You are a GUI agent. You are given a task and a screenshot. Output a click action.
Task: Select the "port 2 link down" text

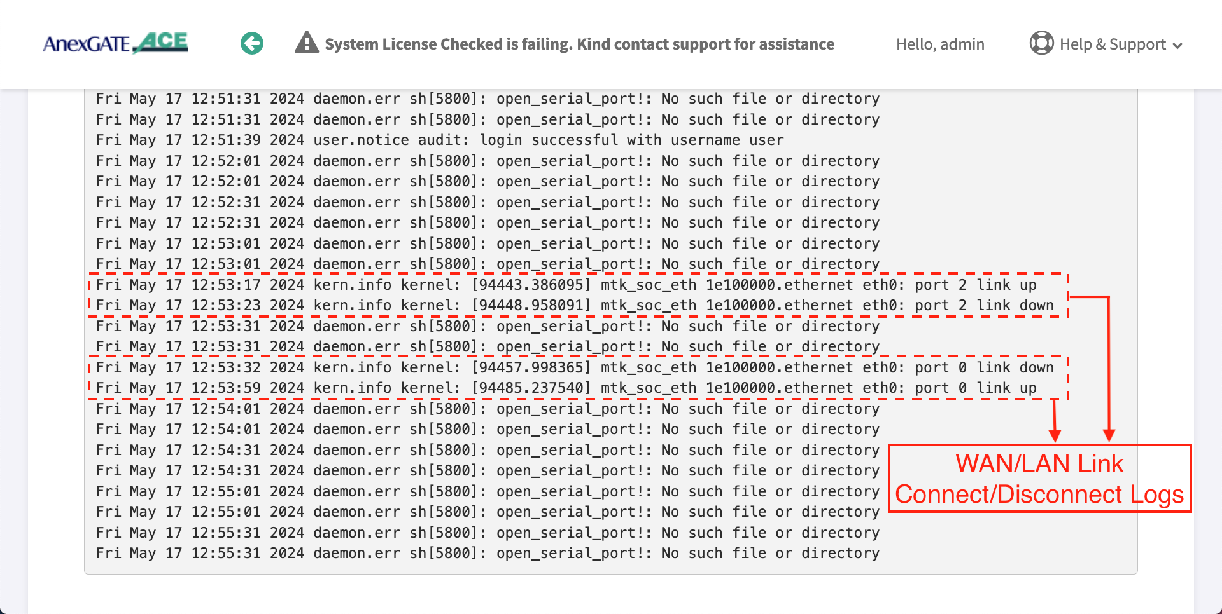pos(984,306)
